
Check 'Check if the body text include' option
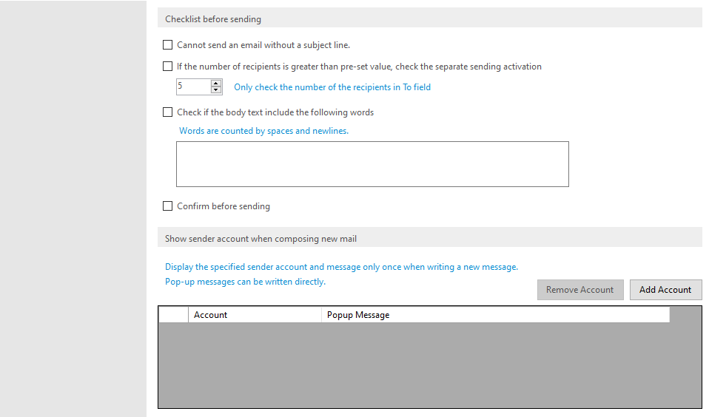[x=168, y=112]
